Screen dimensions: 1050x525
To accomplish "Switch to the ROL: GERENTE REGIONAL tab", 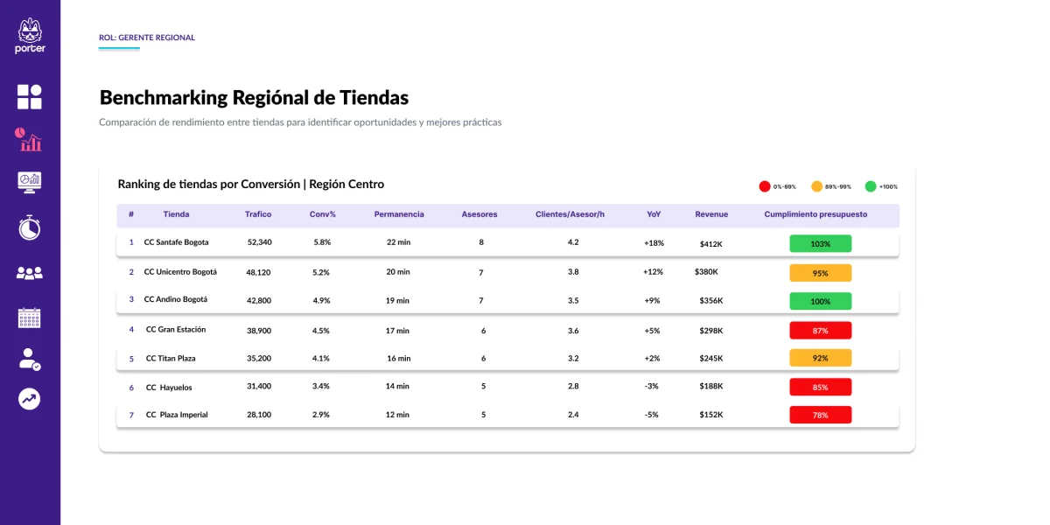I will (147, 38).
